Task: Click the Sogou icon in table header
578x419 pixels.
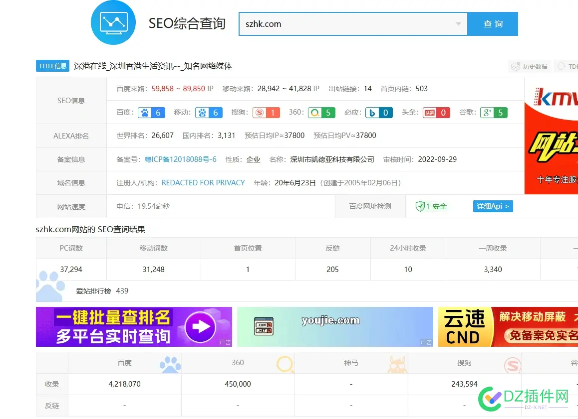Action: 513,365
